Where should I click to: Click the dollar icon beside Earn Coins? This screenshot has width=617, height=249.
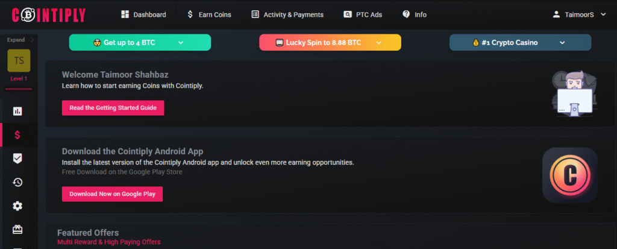(x=190, y=14)
